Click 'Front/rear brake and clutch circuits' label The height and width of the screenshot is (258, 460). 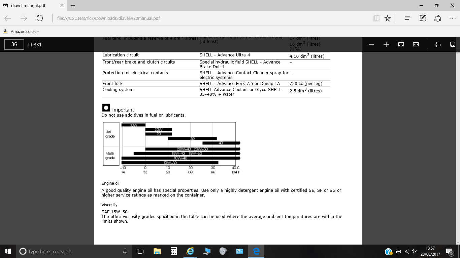coord(139,62)
